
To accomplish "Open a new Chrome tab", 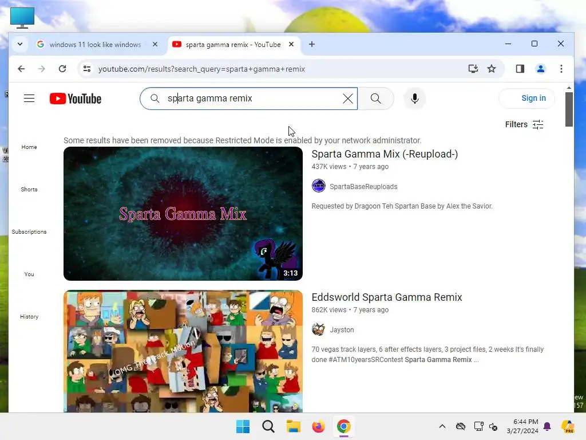I will click(x=312, y=44).
